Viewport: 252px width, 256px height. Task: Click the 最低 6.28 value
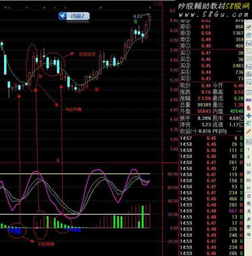pyautogui.click(x=239, y=98)
